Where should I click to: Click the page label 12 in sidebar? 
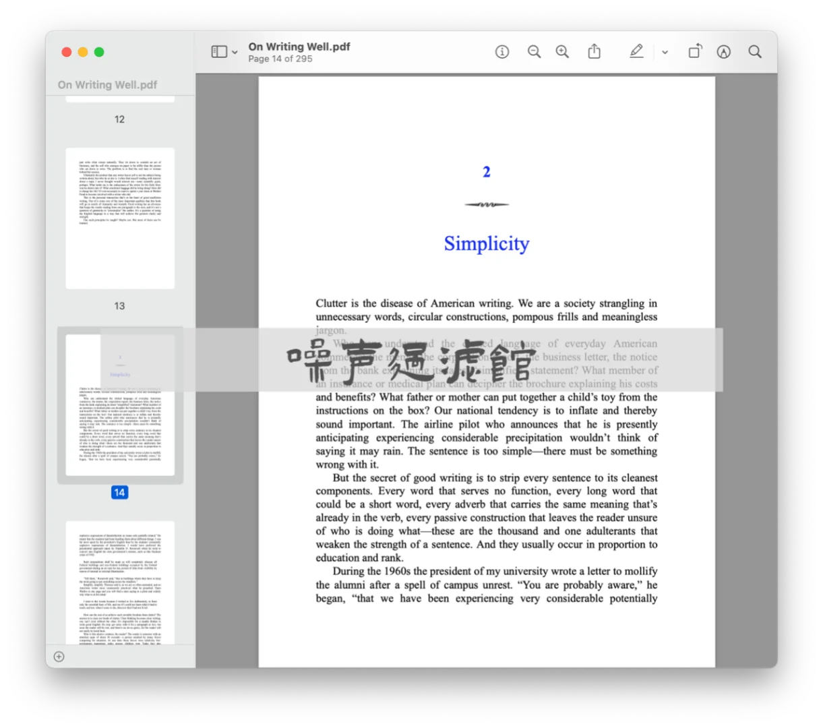(119, 119)
